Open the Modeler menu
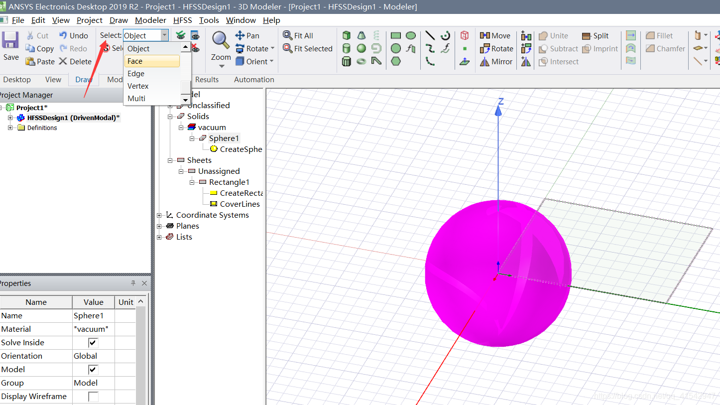 point(150,20)
